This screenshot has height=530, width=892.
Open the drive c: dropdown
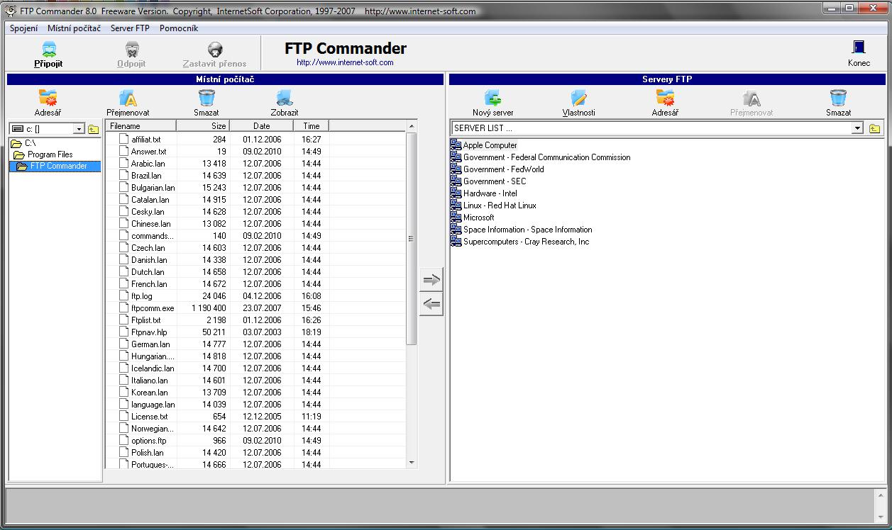click(79, 129)
